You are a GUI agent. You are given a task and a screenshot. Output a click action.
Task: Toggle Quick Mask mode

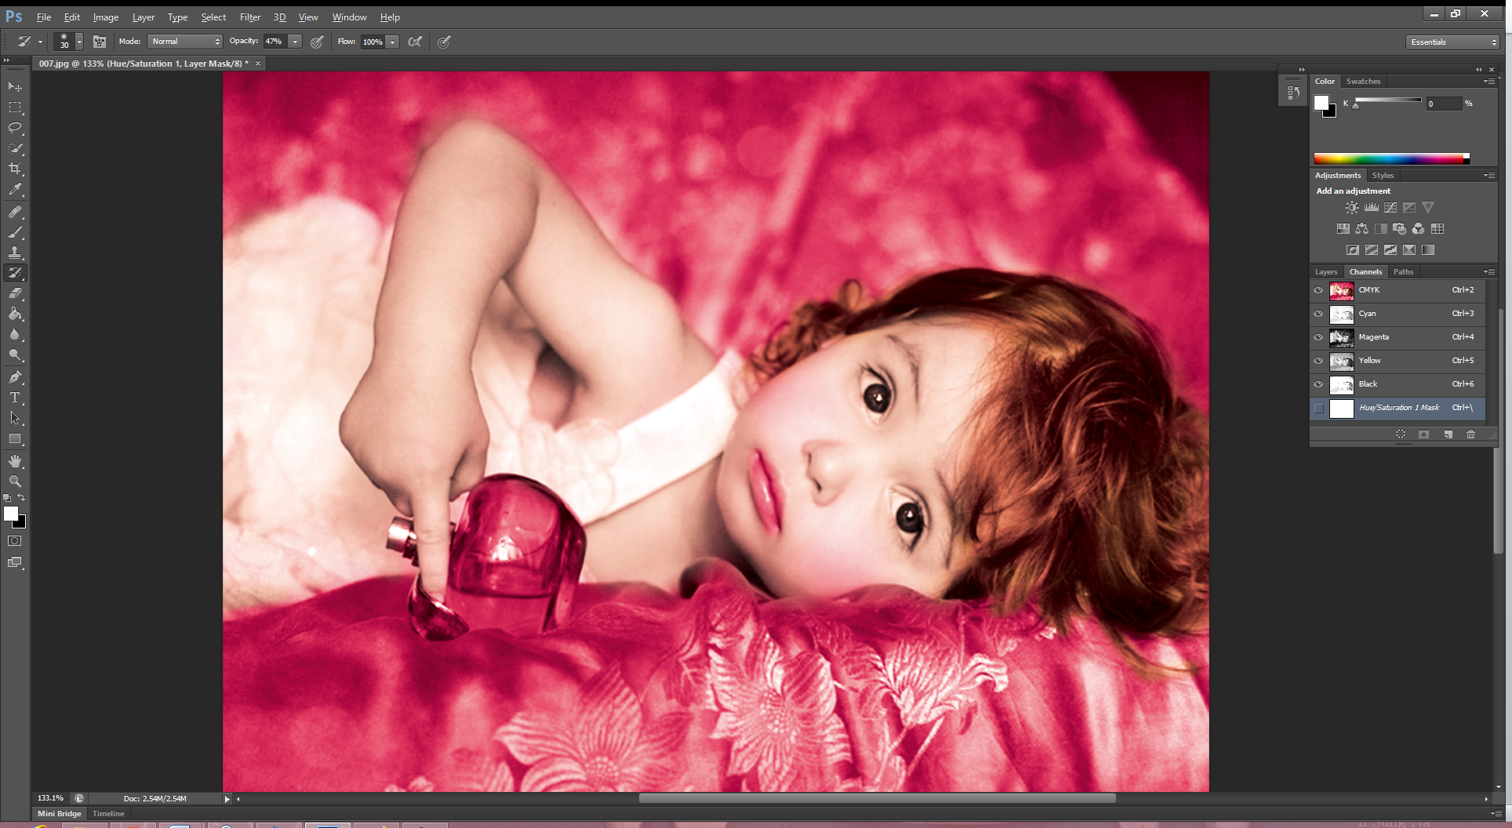[x=15, y=541]
